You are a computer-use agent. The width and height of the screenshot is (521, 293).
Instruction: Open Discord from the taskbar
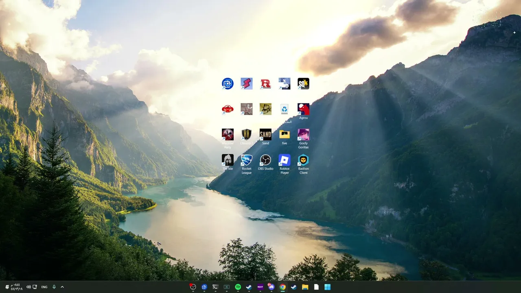point(271,287)
